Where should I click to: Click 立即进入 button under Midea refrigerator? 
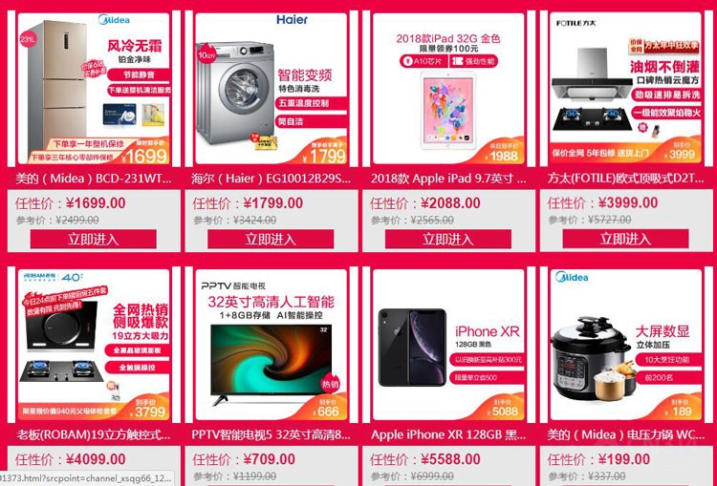94,239
